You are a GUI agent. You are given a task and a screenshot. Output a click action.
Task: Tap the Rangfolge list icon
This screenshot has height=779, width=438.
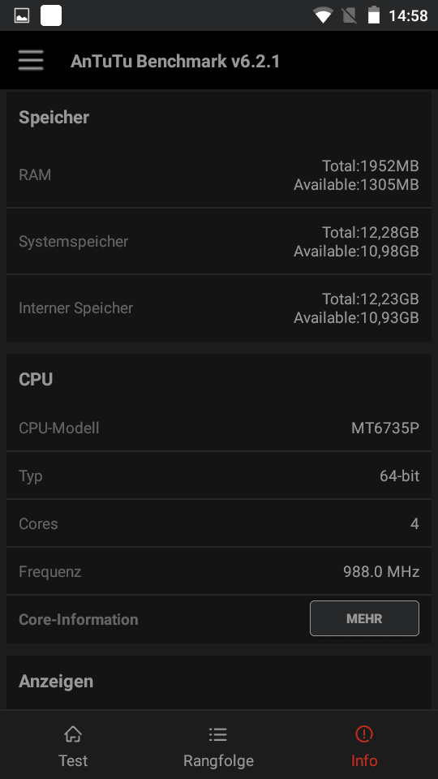click(x=218, y=734)
